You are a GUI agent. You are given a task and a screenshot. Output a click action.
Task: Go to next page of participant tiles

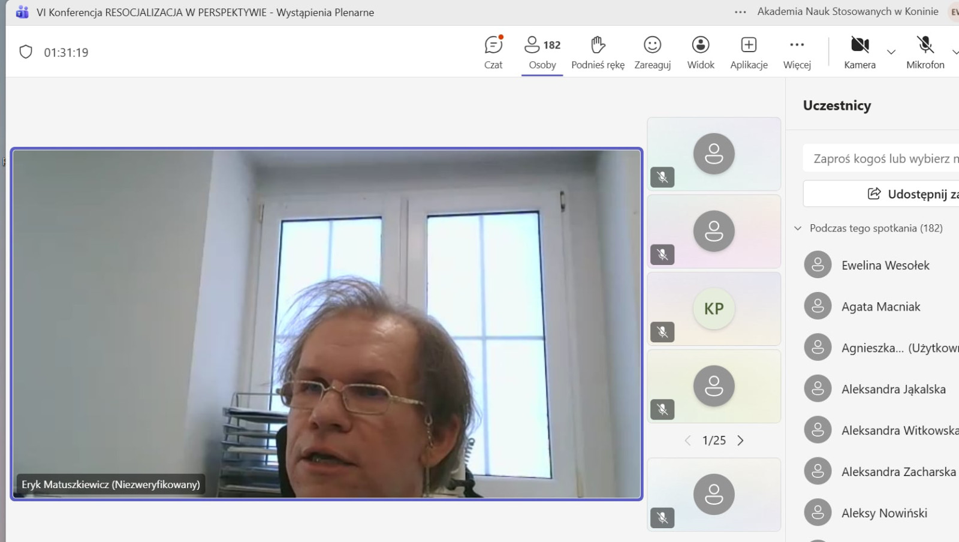[741, 441]
